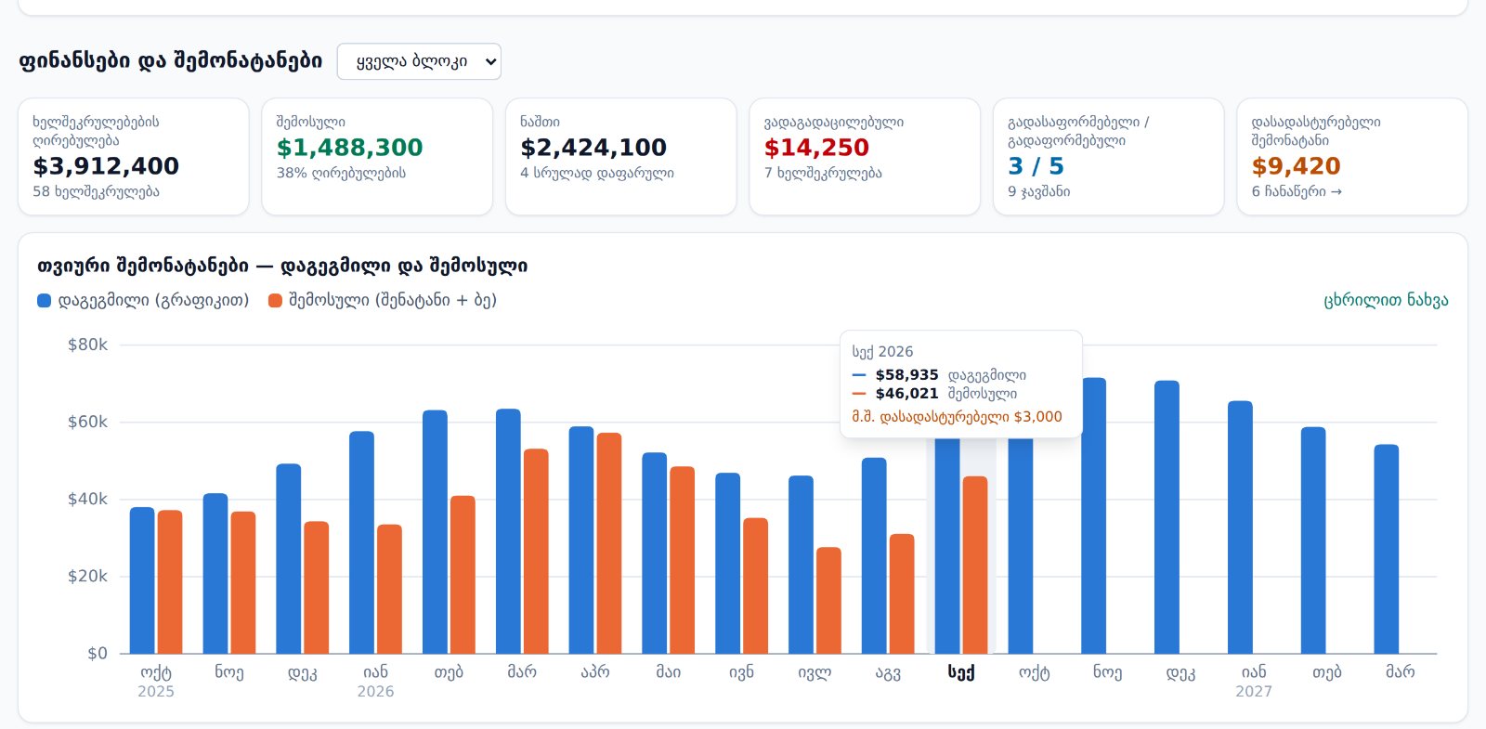This screenshot has height=729, width=1486.
Task: Click the blue planned bar for May 2026
Action: [x=655, y=553]
